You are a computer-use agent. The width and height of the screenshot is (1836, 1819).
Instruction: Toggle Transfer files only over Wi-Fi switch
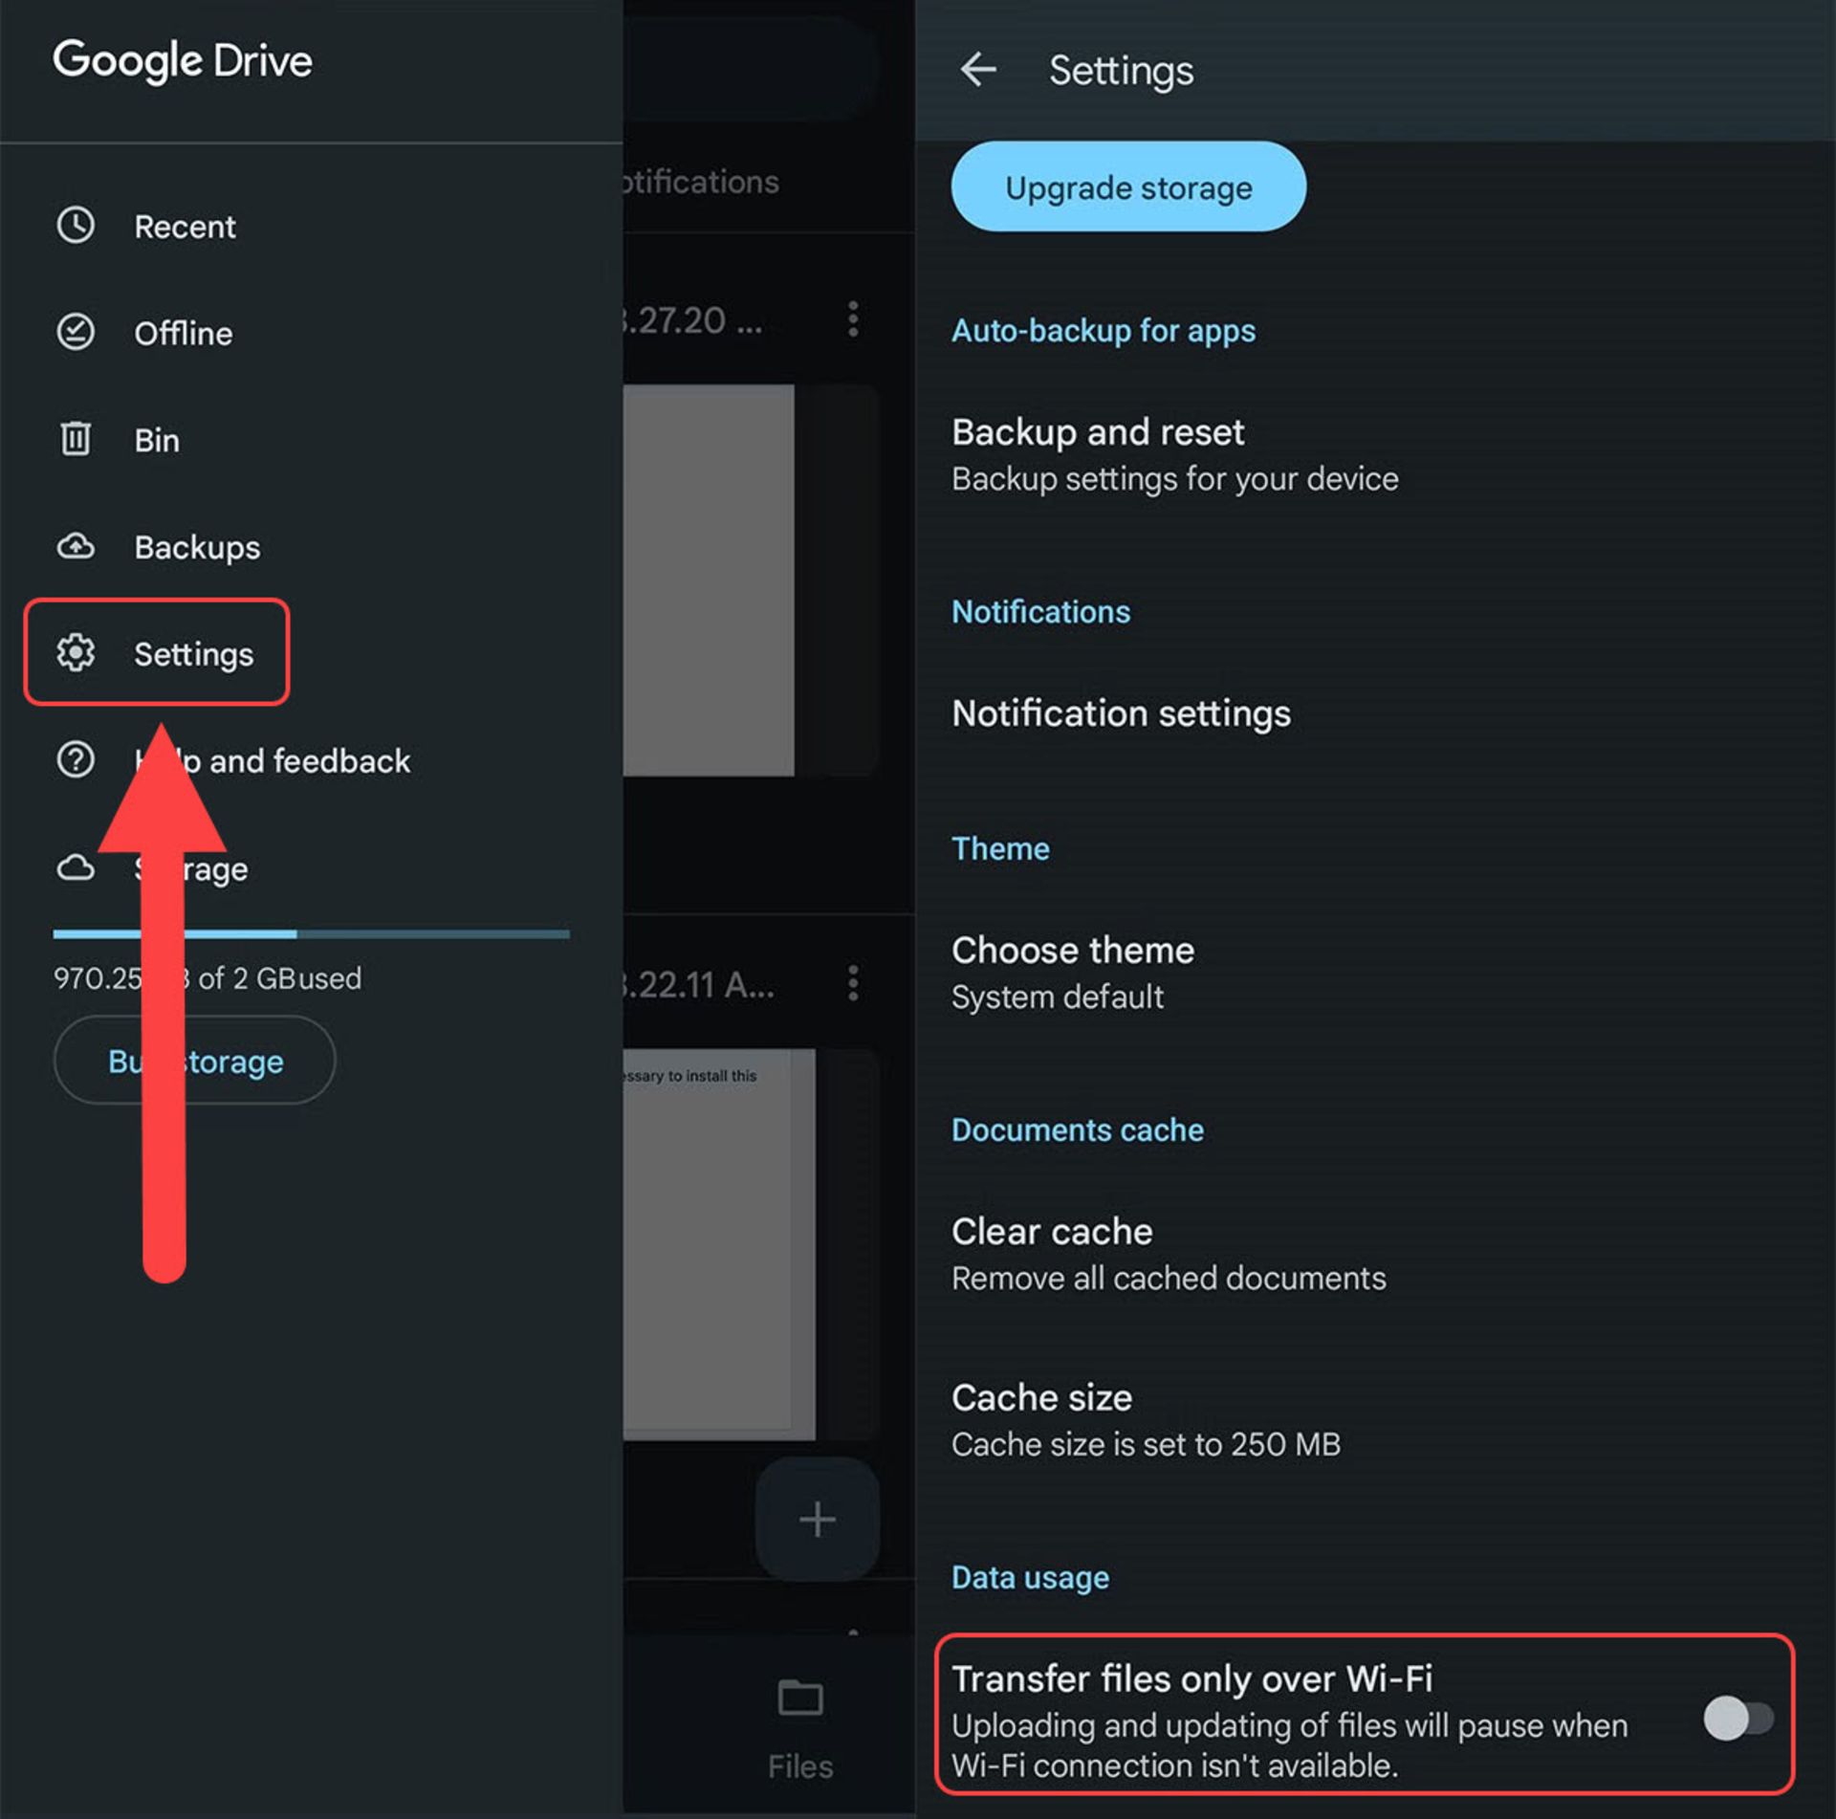coord(1738,1719)
